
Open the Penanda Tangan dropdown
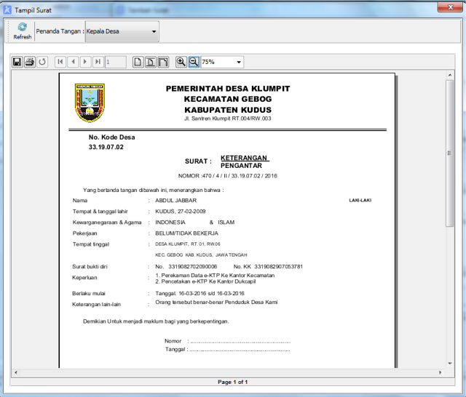coord(122,31)
